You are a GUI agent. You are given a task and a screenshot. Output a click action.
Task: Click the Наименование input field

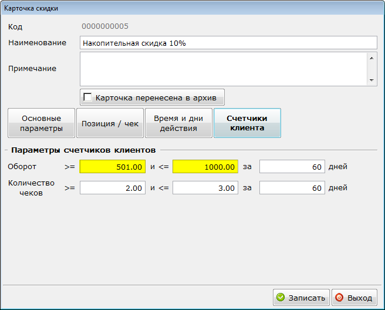point(228,43)
